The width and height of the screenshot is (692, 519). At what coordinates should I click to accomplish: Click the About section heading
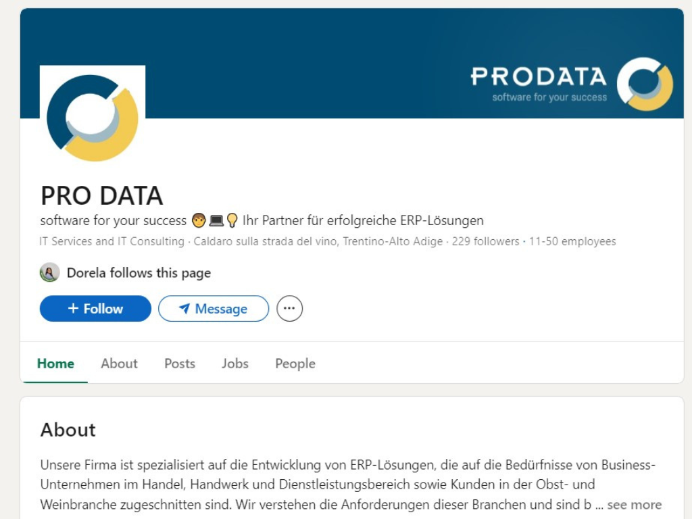click(x=68, y=430)
